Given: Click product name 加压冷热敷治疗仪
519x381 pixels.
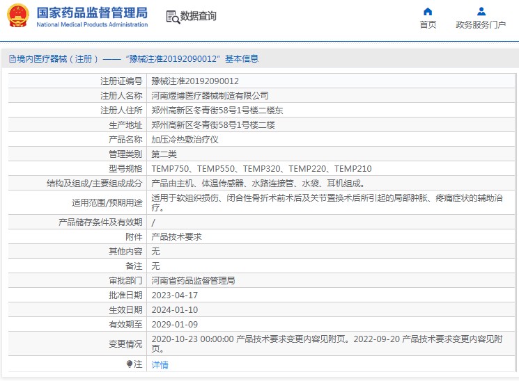Looking at the screenshot, I should pyautogui.click(x=185, y=140).
